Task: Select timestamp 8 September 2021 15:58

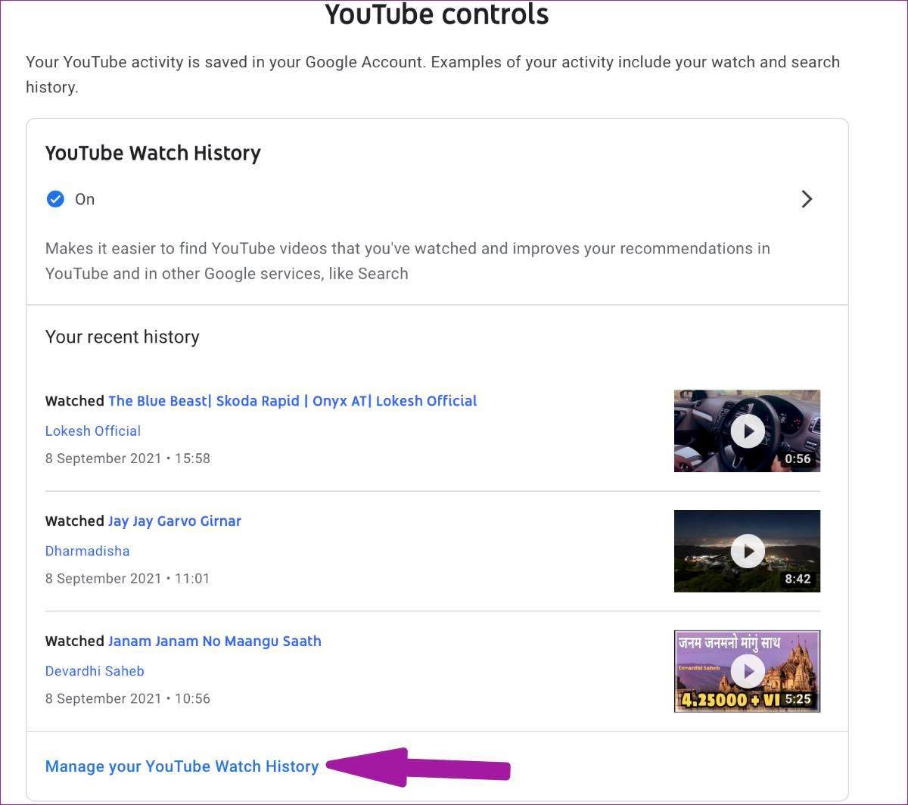Action: pos(128,458)
